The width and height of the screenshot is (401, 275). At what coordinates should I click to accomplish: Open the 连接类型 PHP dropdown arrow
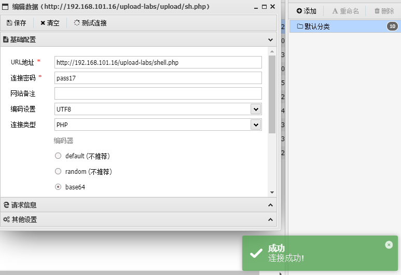tap(256, 125)
